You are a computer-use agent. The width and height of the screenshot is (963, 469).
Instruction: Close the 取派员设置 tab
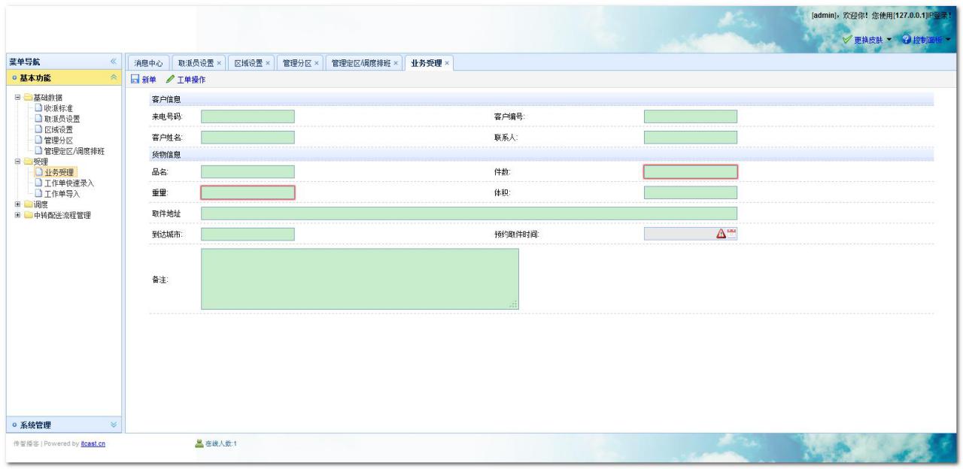tap(220, 63)
